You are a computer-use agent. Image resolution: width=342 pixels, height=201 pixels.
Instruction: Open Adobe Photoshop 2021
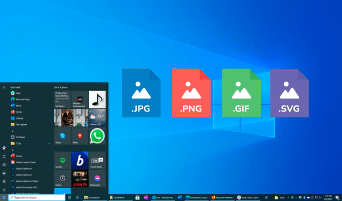coord(24,187)
